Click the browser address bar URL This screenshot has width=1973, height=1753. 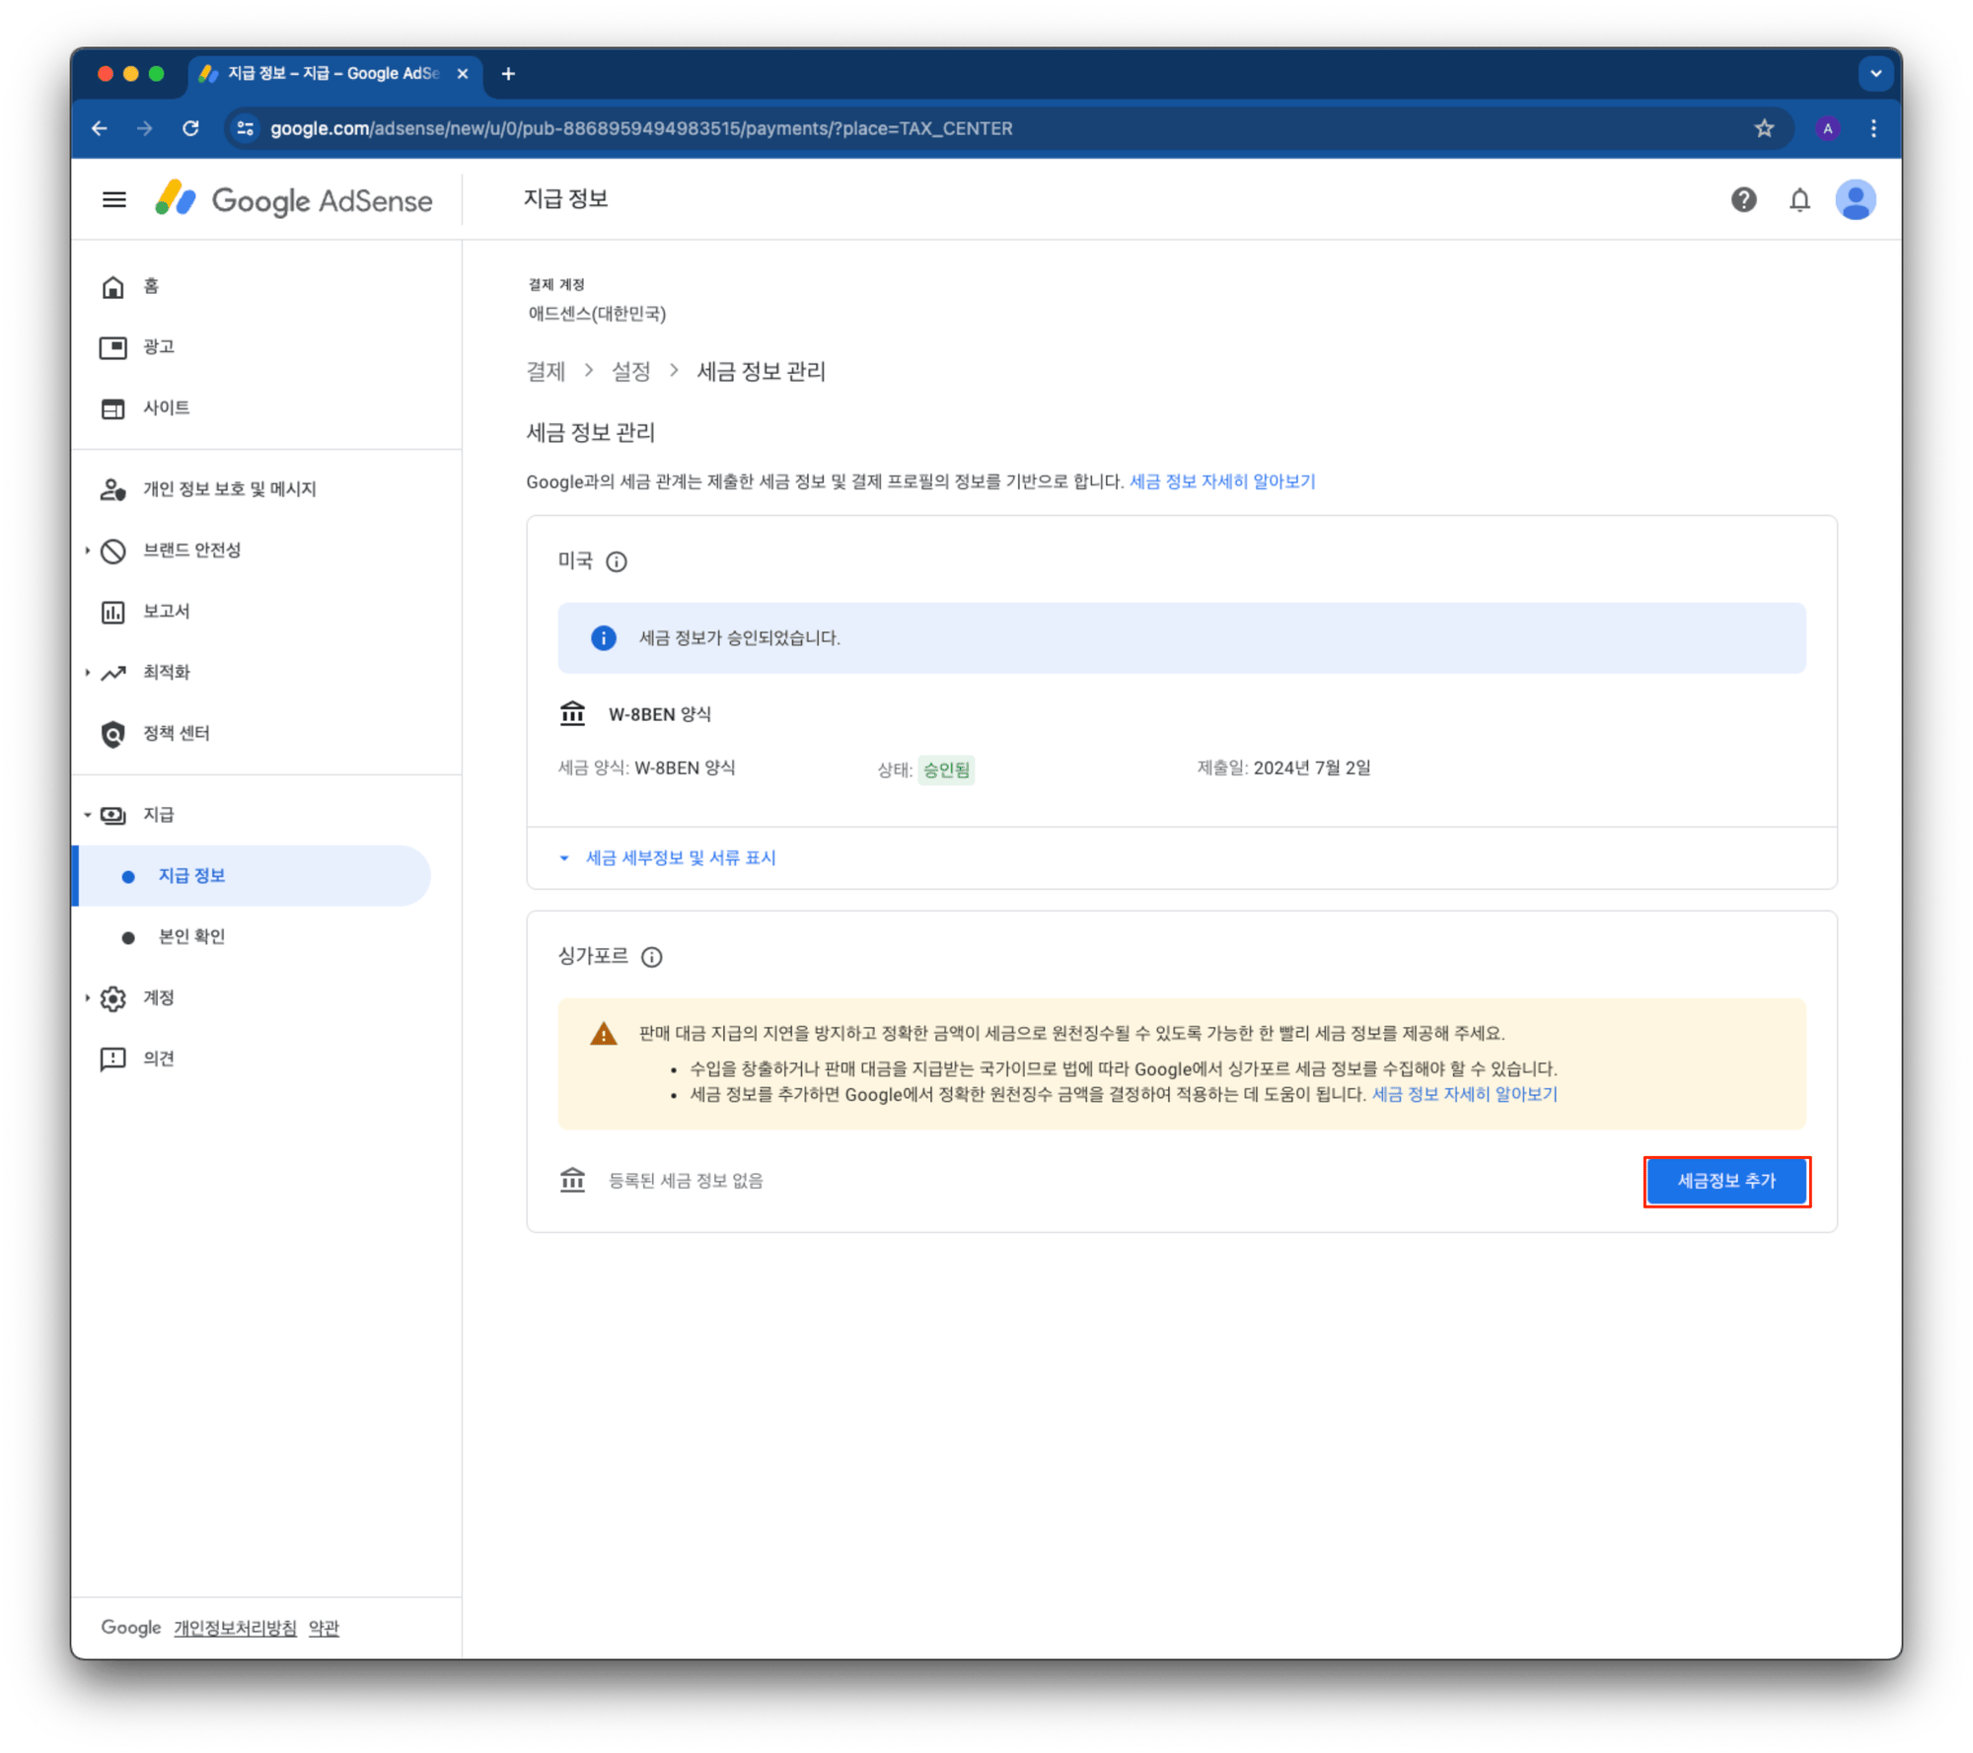641,128
